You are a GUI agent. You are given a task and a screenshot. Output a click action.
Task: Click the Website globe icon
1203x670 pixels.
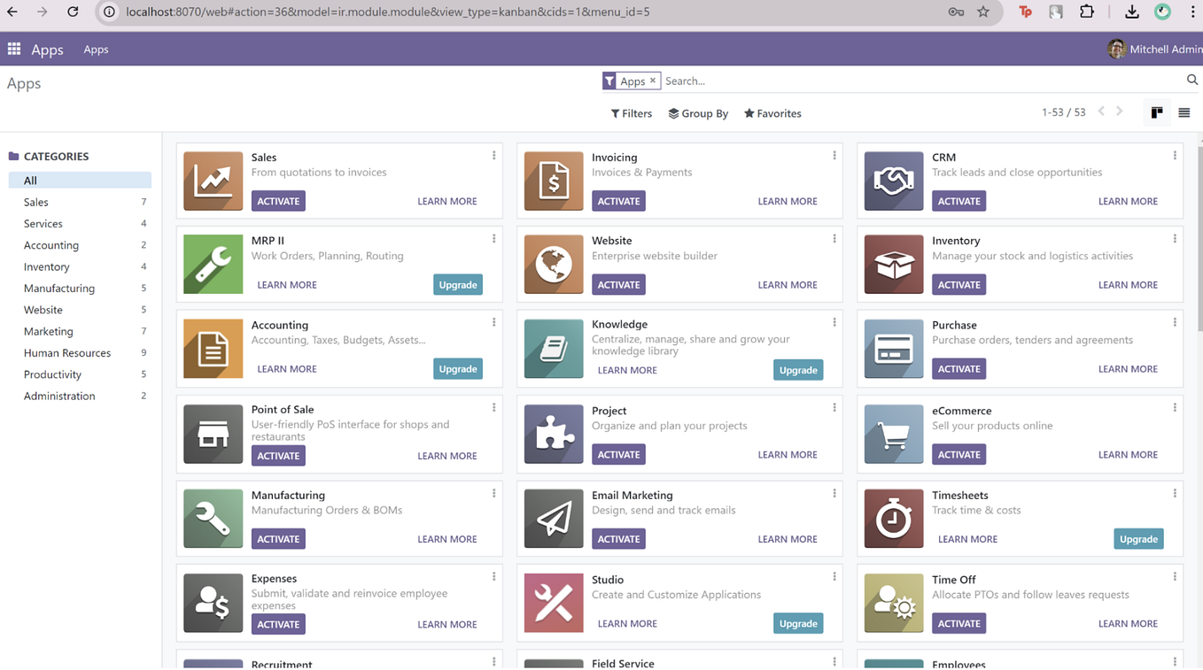(x=553, y=264)
